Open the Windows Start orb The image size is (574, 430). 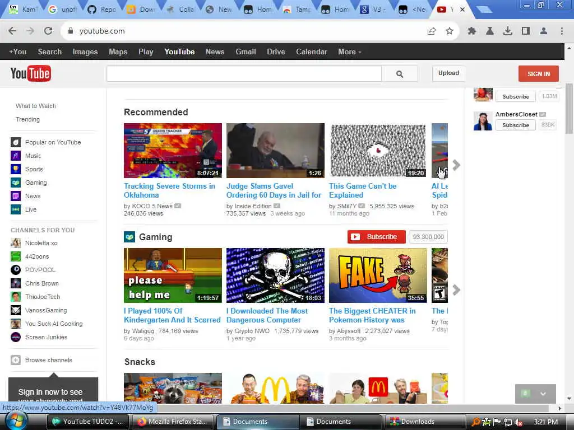(16, 421)
